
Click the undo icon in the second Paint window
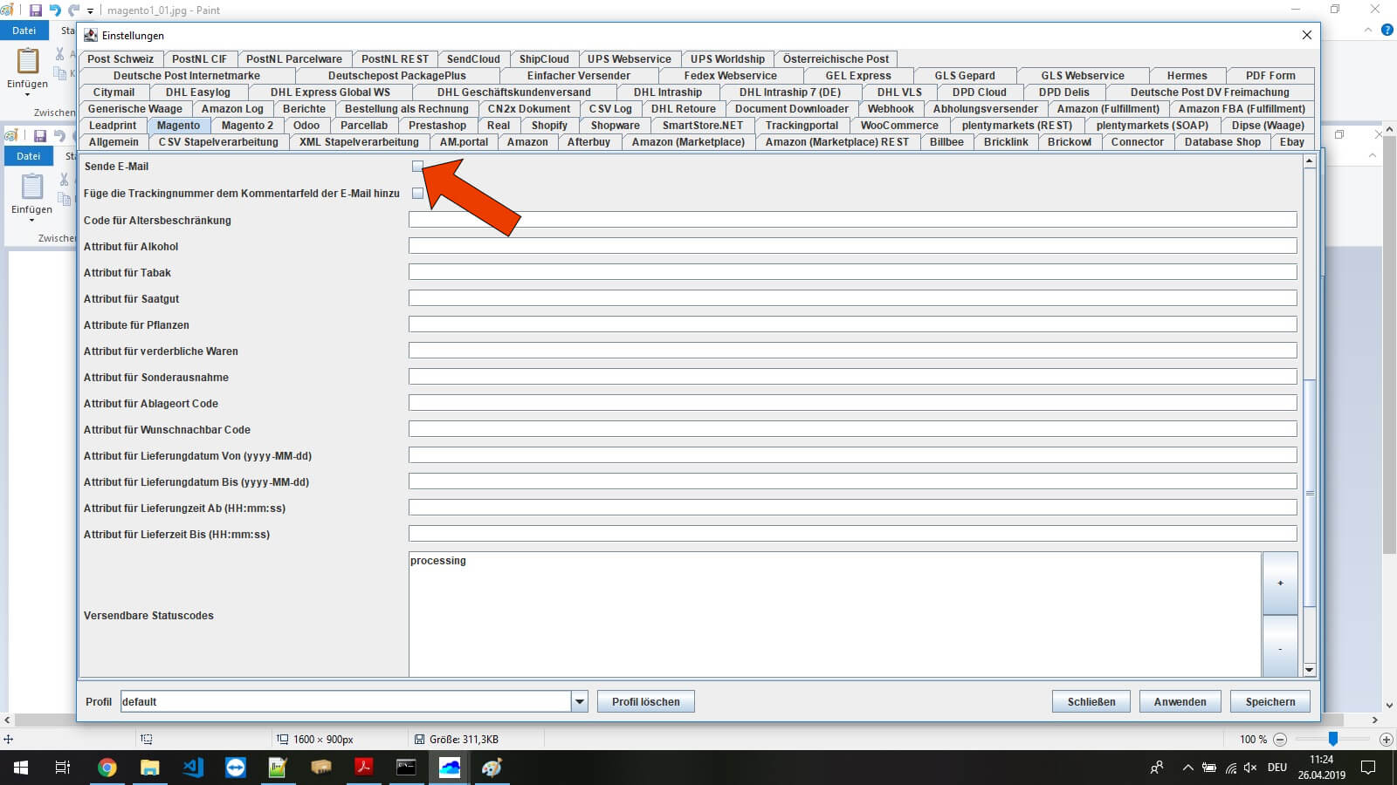pos(59,136)
